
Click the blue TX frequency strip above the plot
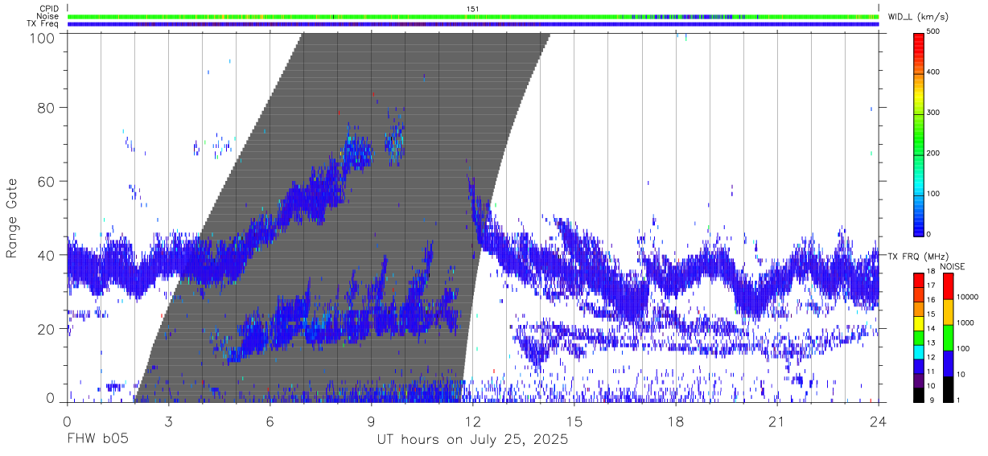click(473, 24)
